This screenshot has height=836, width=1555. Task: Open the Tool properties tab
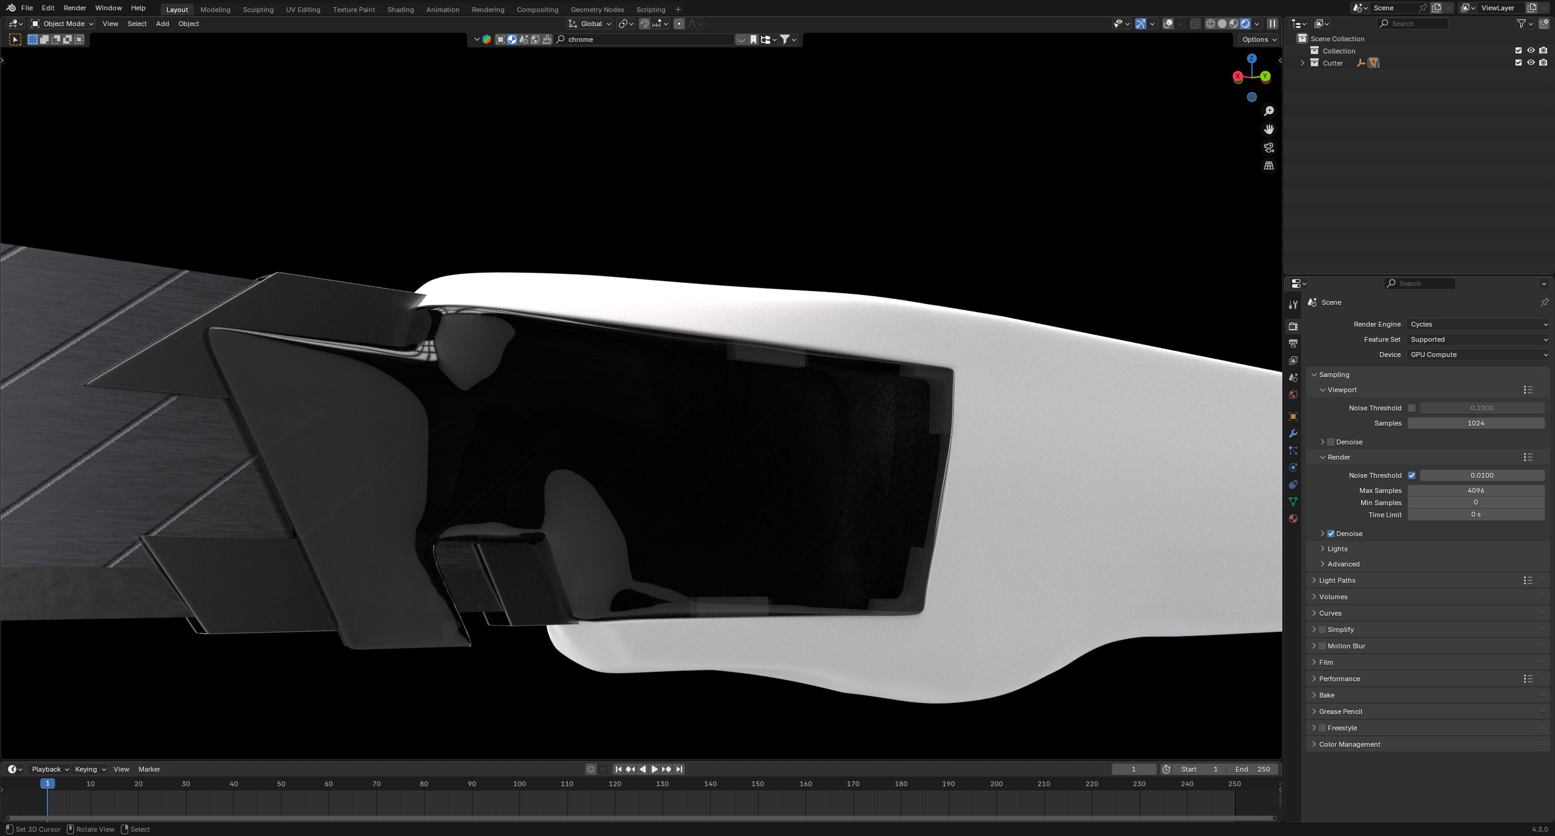tap(1293, 305)
